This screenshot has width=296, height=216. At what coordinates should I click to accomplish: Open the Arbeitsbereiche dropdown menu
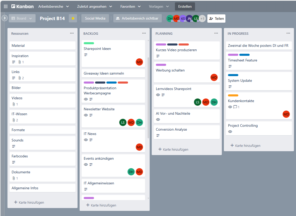54,6
